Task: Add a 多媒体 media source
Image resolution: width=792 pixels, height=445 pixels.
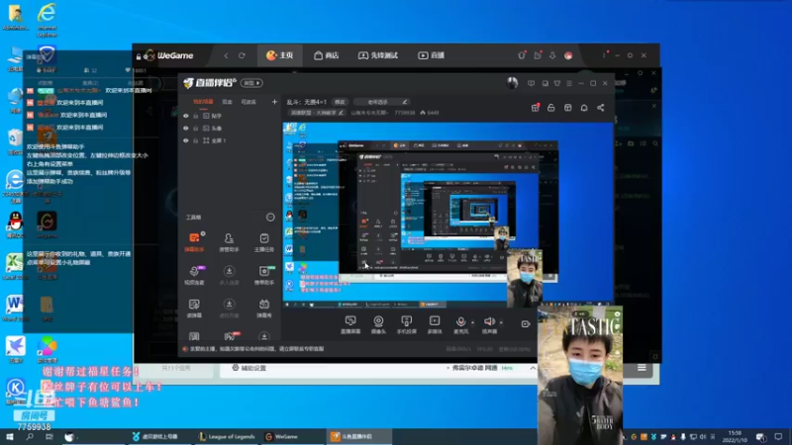Action: tap(435, 324)
